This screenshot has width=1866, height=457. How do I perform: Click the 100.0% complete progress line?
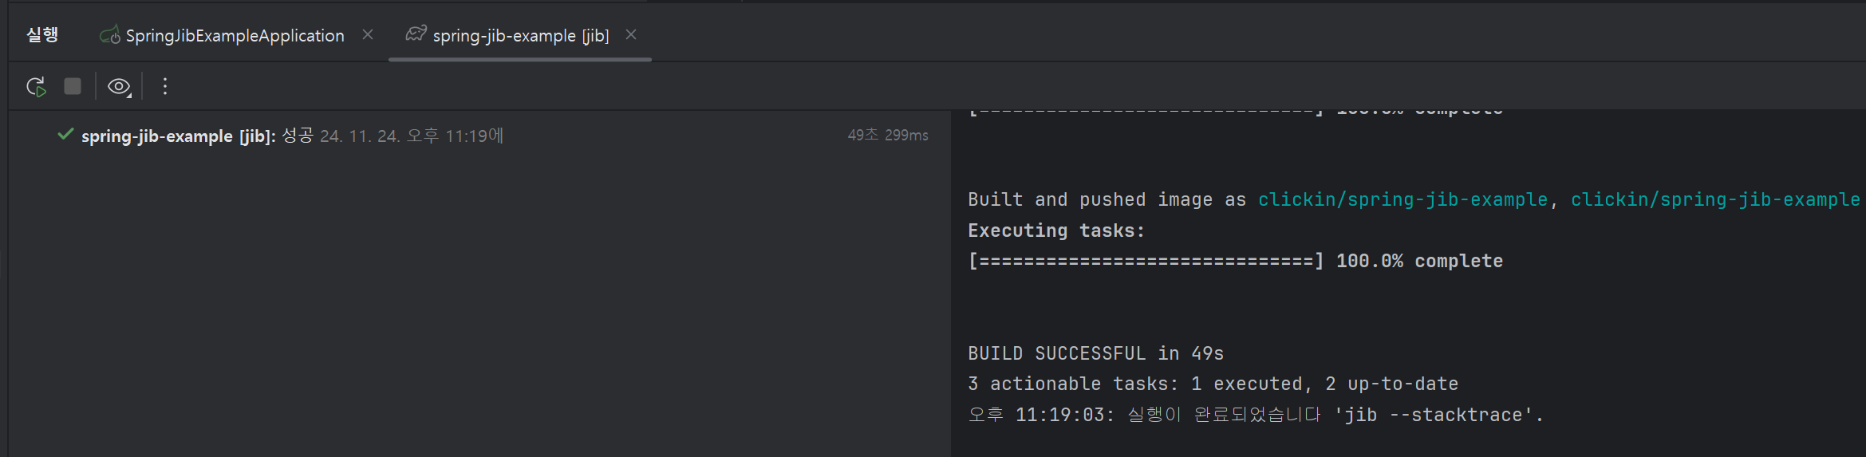click(1235, 261)
